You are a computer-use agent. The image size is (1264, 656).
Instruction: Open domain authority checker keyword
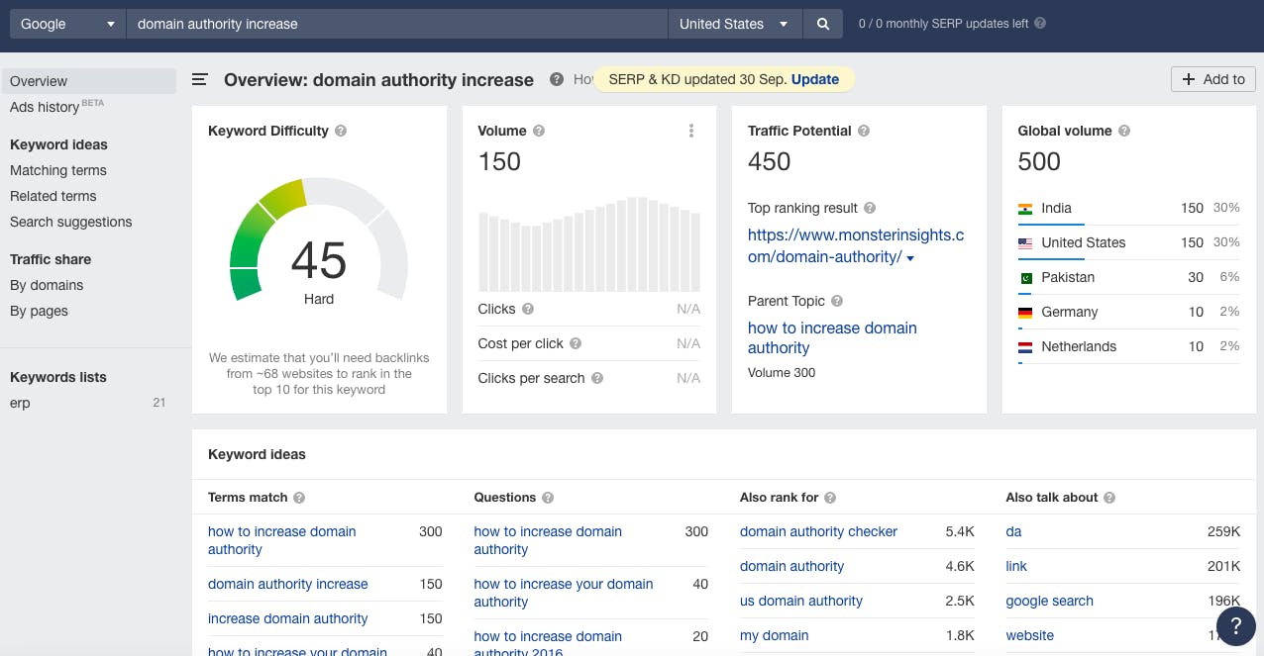tap(819, 531)
